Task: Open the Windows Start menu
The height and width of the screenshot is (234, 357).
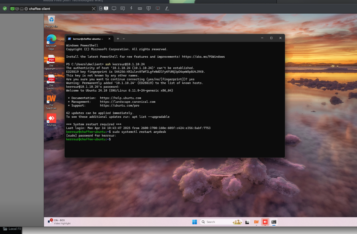Action: tap(194, 222)
